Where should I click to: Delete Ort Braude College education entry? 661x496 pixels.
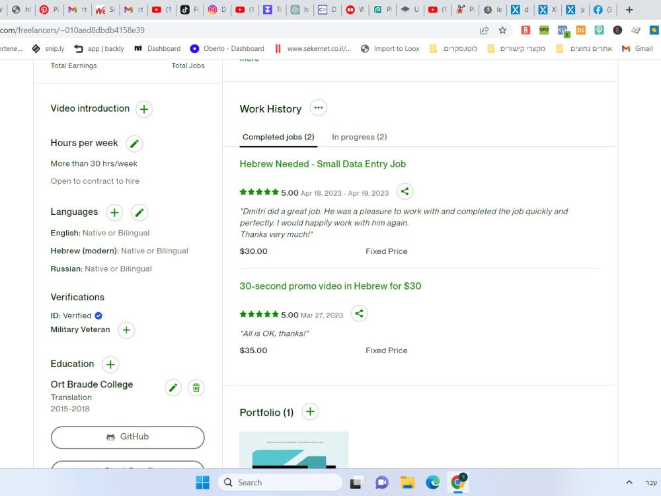(x=196, y=388)
